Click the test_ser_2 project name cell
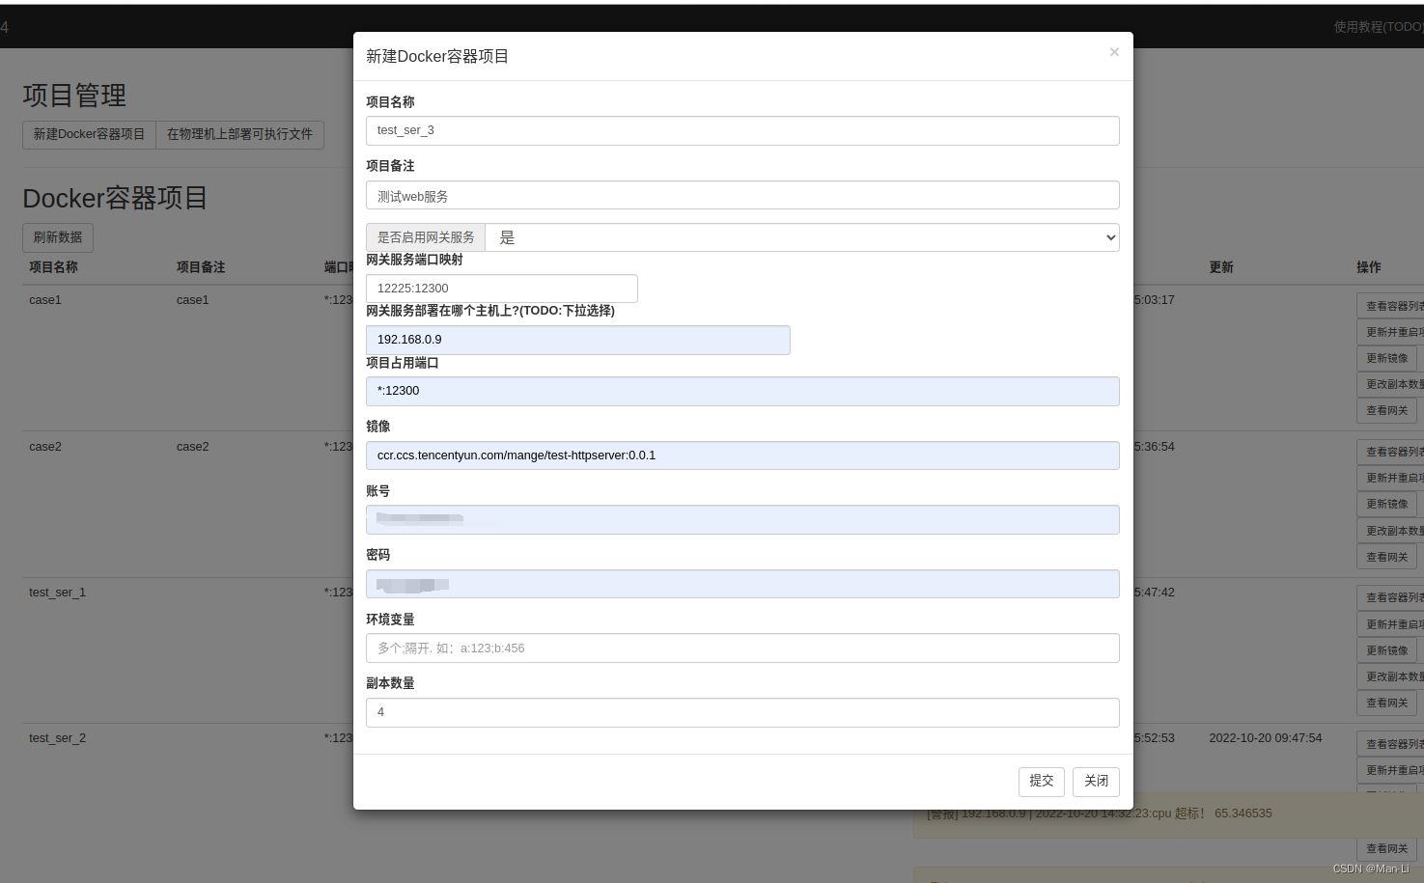This screenshot has height=883, width=1424. (58, 738)
